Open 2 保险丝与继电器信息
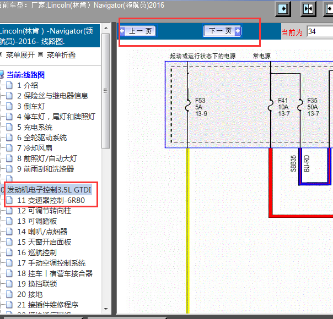 (x=52, y=96)
